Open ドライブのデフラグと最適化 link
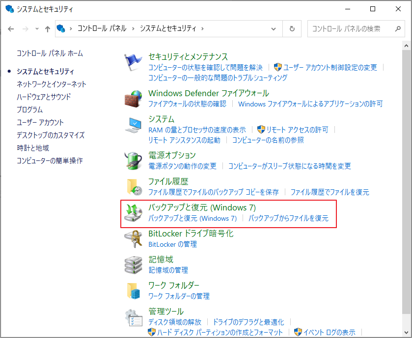This screenshot has width=412, height=338. (248, 322)
